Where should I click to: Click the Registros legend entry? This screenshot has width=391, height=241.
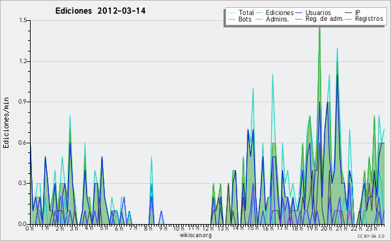(369, 19)
